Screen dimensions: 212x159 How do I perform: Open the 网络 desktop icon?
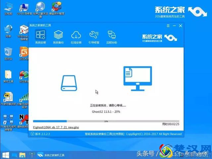point(8,31)
